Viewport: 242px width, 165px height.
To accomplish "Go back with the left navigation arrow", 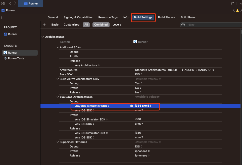I will point(10,3).
